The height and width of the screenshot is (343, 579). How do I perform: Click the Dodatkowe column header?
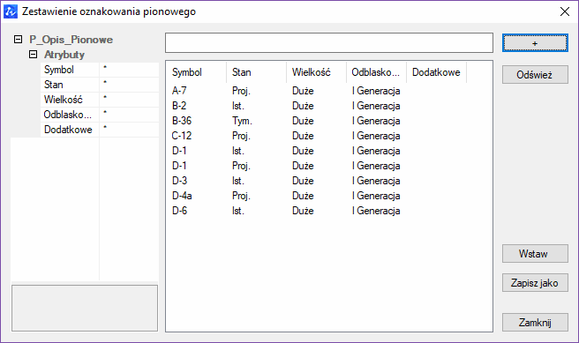point(437,72)
